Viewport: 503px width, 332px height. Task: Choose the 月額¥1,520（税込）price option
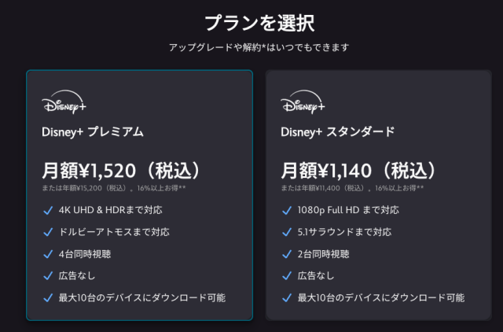click(121, 170)
